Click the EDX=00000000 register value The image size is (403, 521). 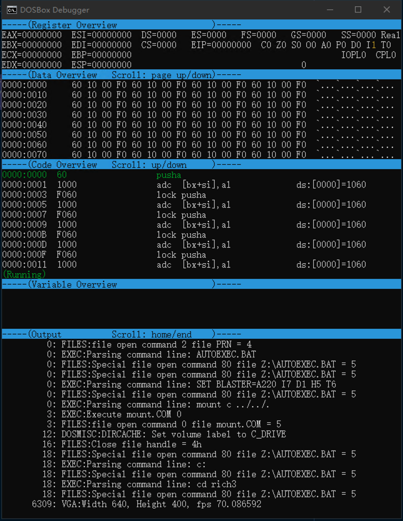tap(32, 65)
